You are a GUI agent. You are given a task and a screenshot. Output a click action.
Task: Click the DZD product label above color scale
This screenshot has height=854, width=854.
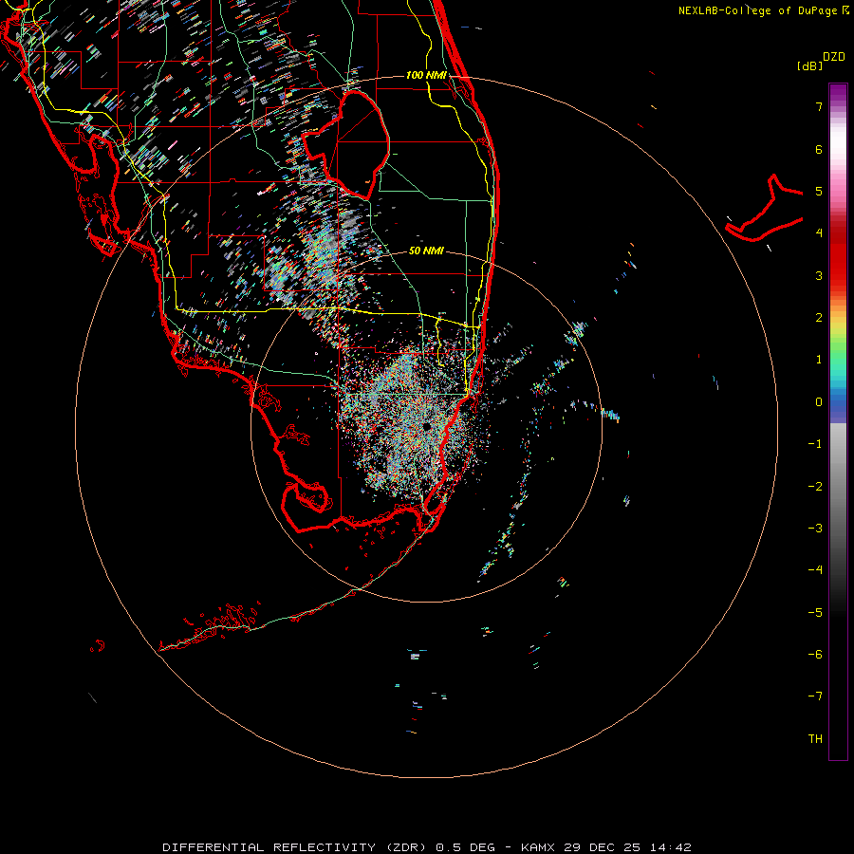pos(834,57)
